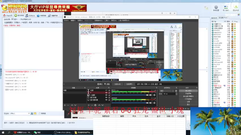Toggle visibility of first text source
The width and height of the screenshot is (241, 135).
(x=106, y=90)
